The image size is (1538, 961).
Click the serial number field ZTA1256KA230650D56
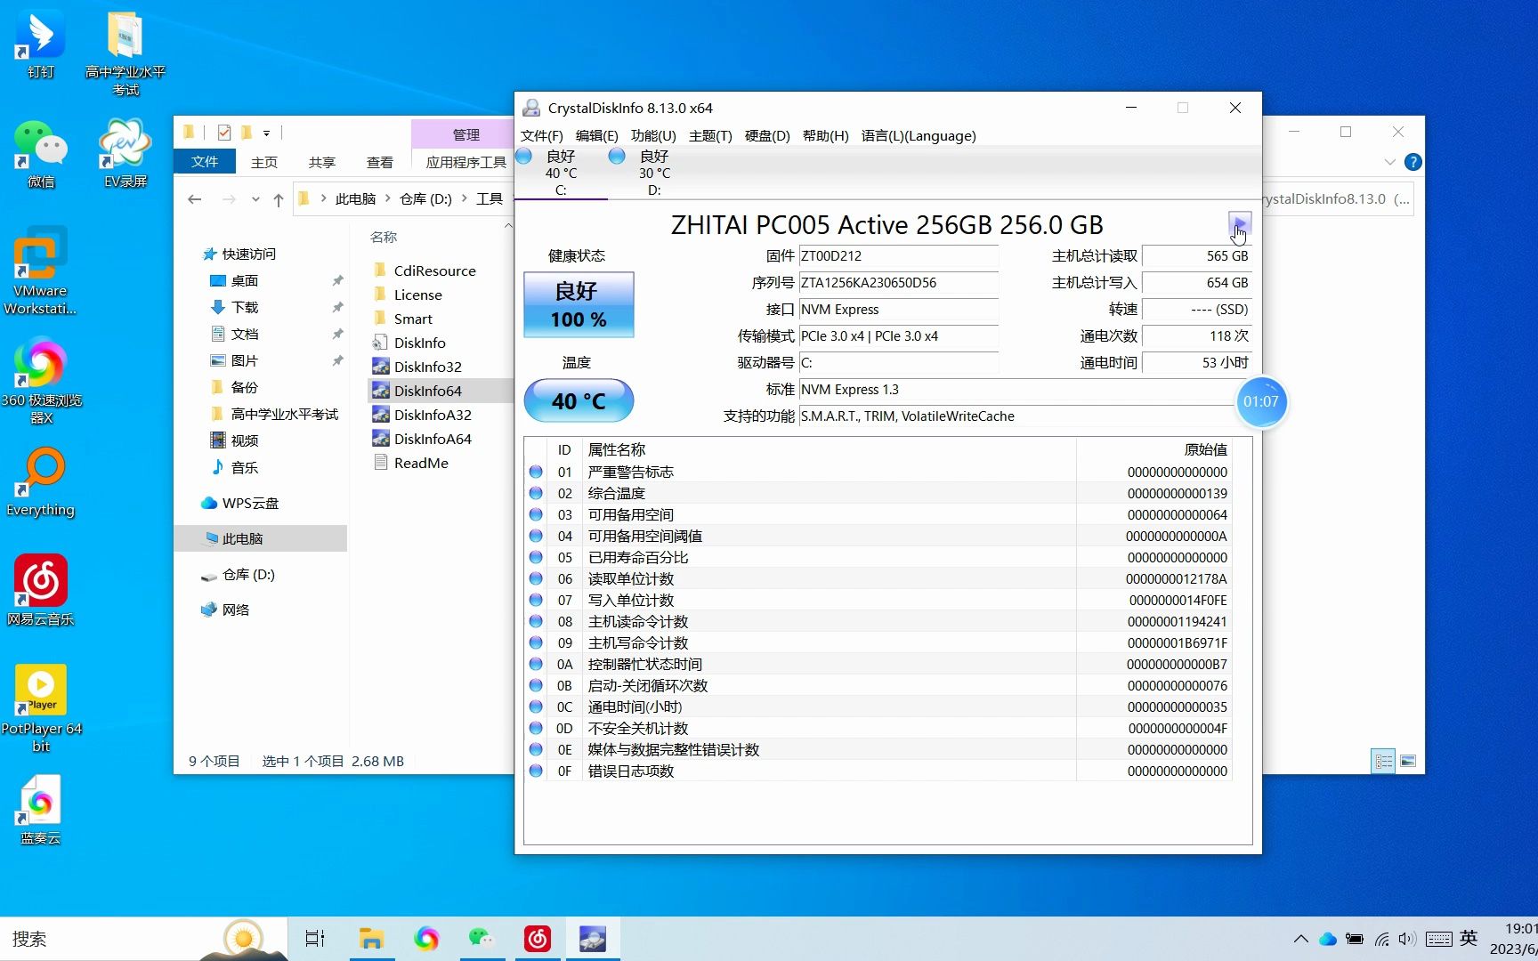(x=898, y=283)
